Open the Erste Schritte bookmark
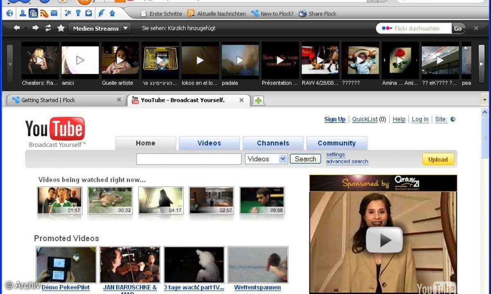Viewport: 491px width, 294px height. pos(161,13)
